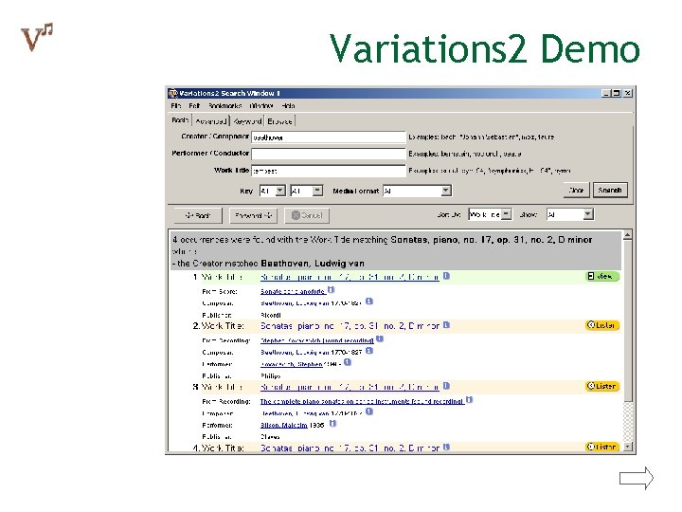Open info icon beside result 4 Work Title
The width and height of the screenshot is (682, 512).
point(446,447)
